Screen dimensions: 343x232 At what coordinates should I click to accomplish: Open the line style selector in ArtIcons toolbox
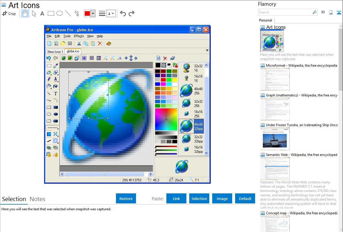point(52,128)
